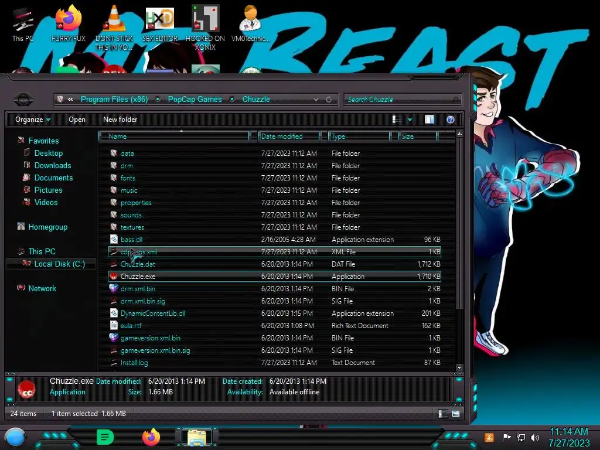Open the HxD SEX EDITOR desktop icon
The width and height of the screenshot is (600, 450).
[x=160, y=25]
